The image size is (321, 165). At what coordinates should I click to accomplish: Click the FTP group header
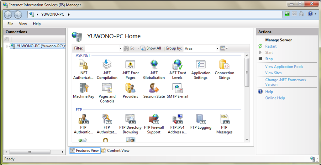click(x=79, y=110)
